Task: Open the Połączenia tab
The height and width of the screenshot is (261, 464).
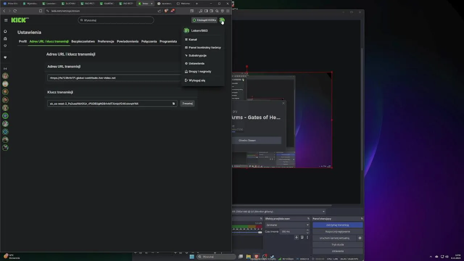Action: click(x=149, y=41)
